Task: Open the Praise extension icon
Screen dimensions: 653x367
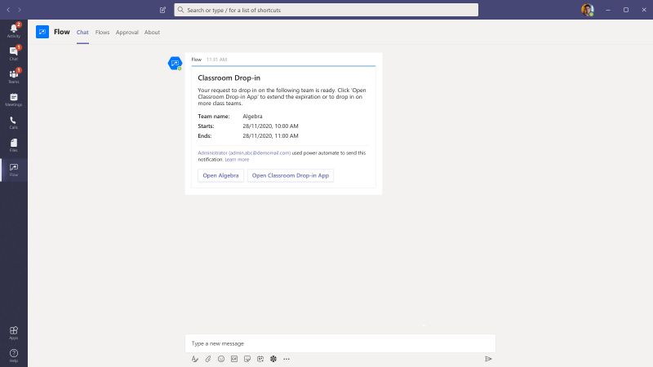Action: pos(273,359)
